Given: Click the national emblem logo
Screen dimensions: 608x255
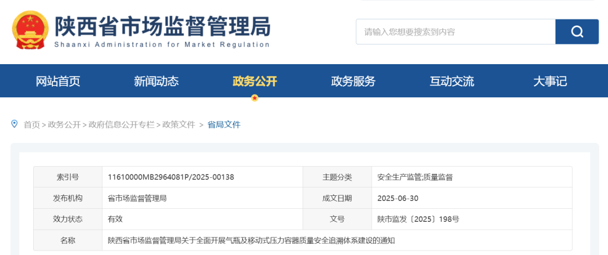Looking at the screenshot, I should 30,30.
